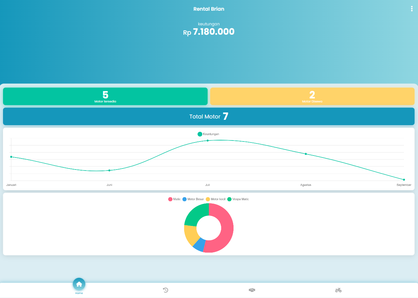
Task: Hide the Matic legend entry in the donut chart
Action: pos(174,199)
